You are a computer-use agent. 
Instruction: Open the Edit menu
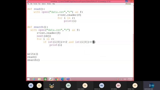[31, 4]
